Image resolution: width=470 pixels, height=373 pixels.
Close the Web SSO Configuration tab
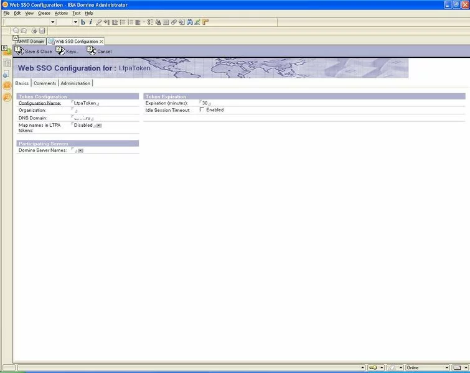click(x=101, y=42)
